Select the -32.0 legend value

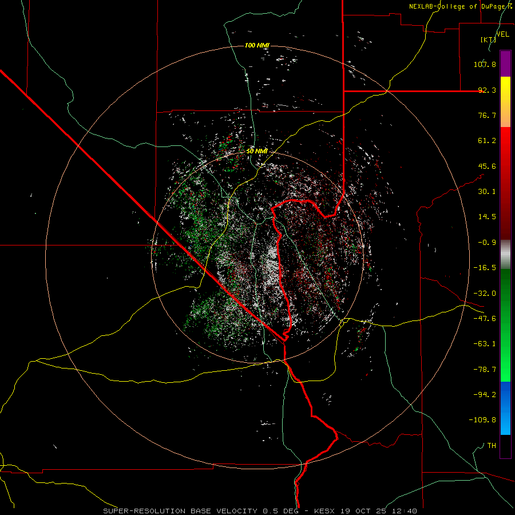click(485, 294)
